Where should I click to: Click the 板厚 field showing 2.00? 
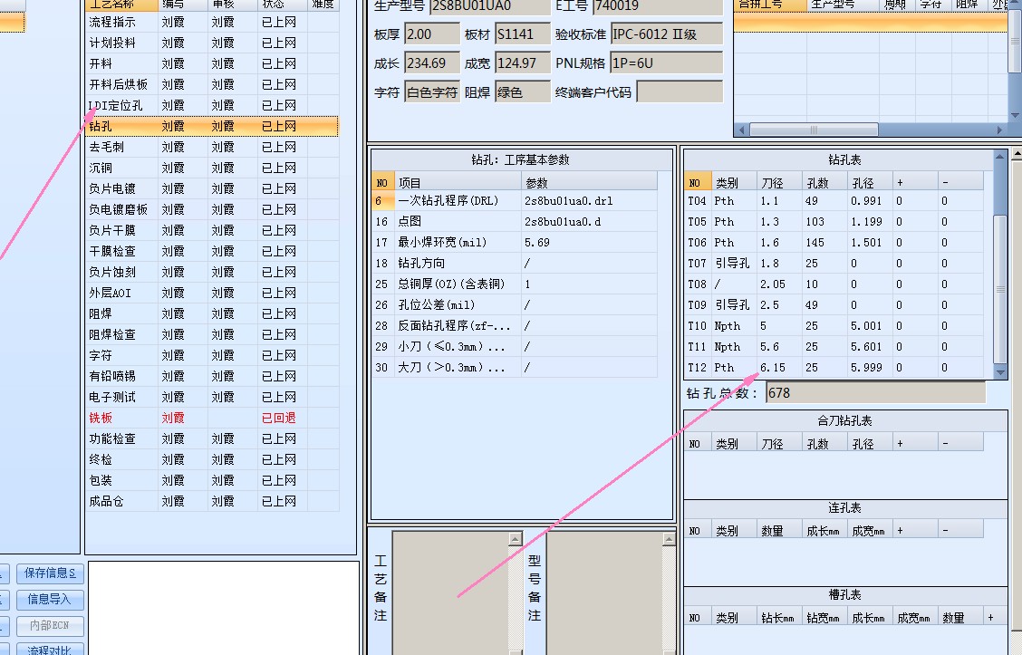click(432, 34)
